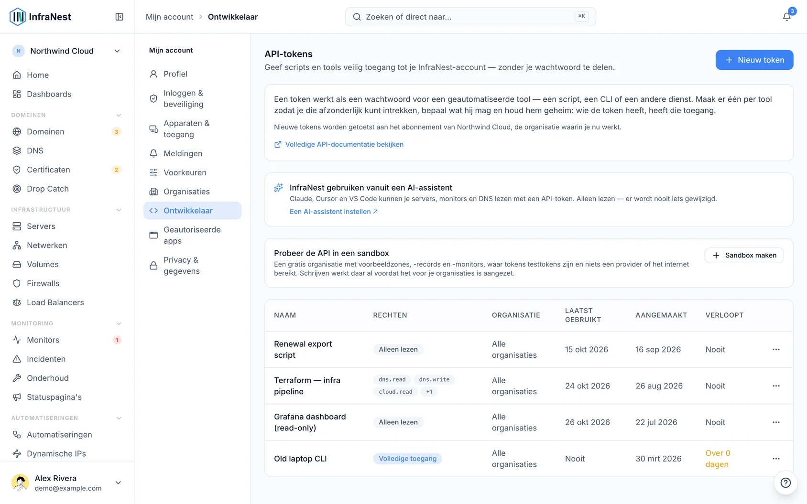Screen dimensions: 807x504
Task: Click the Monitors pulse icon
Action: pyautogui.click(x=17, y=340)
